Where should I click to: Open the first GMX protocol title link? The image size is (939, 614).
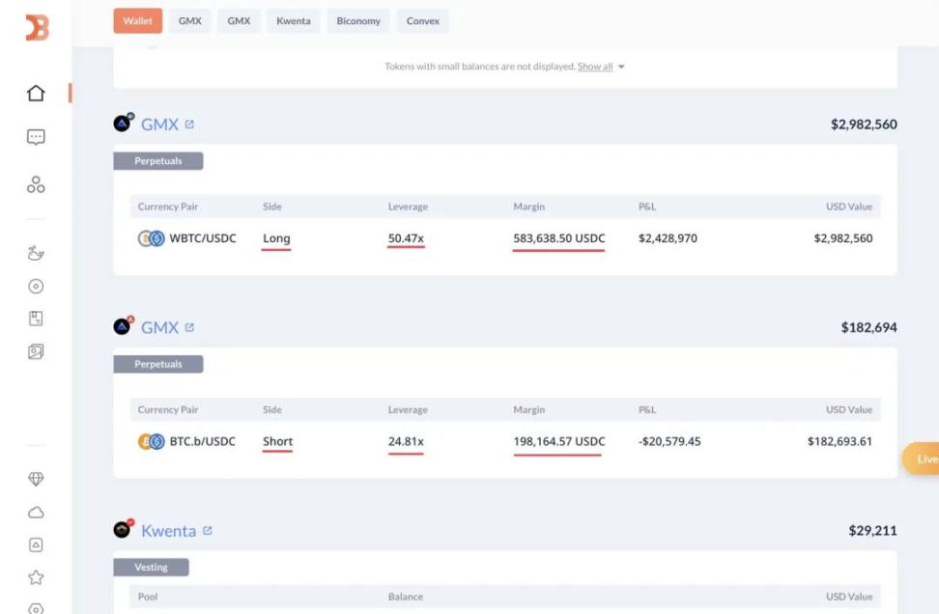point(159,125)
